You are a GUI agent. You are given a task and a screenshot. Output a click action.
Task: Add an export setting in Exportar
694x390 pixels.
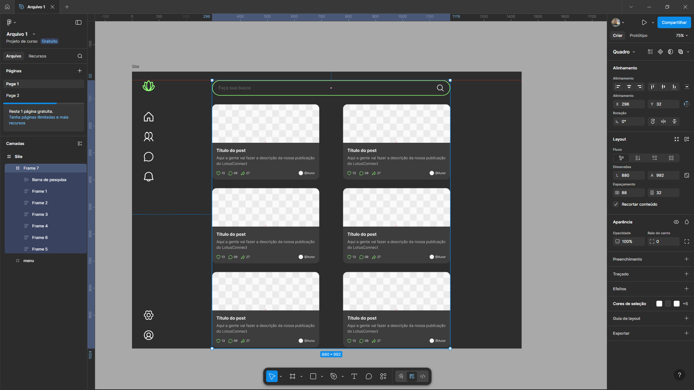(x=686, y=333)
